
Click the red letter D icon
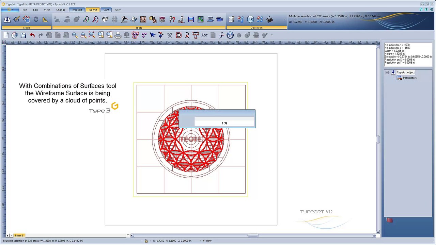178,35
